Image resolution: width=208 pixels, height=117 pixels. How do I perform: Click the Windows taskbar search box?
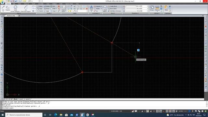click(24, 115)
